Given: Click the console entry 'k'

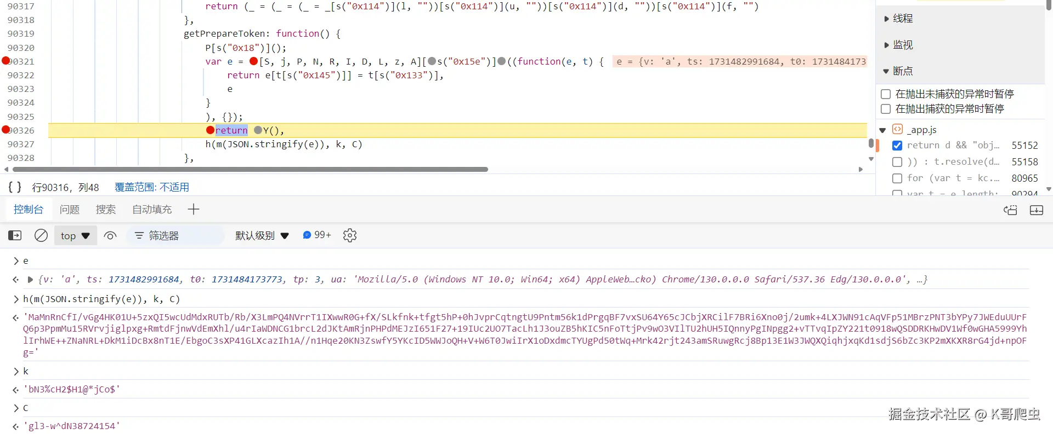Looking at the screenshot, I should pos(26,371).
